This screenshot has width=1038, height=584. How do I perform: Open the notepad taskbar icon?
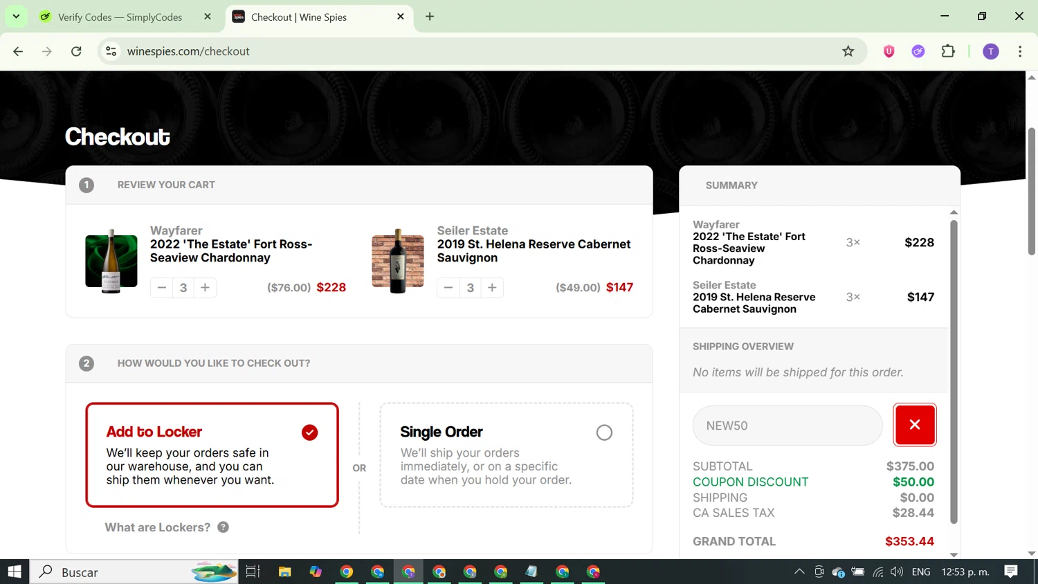click(531, 572)
